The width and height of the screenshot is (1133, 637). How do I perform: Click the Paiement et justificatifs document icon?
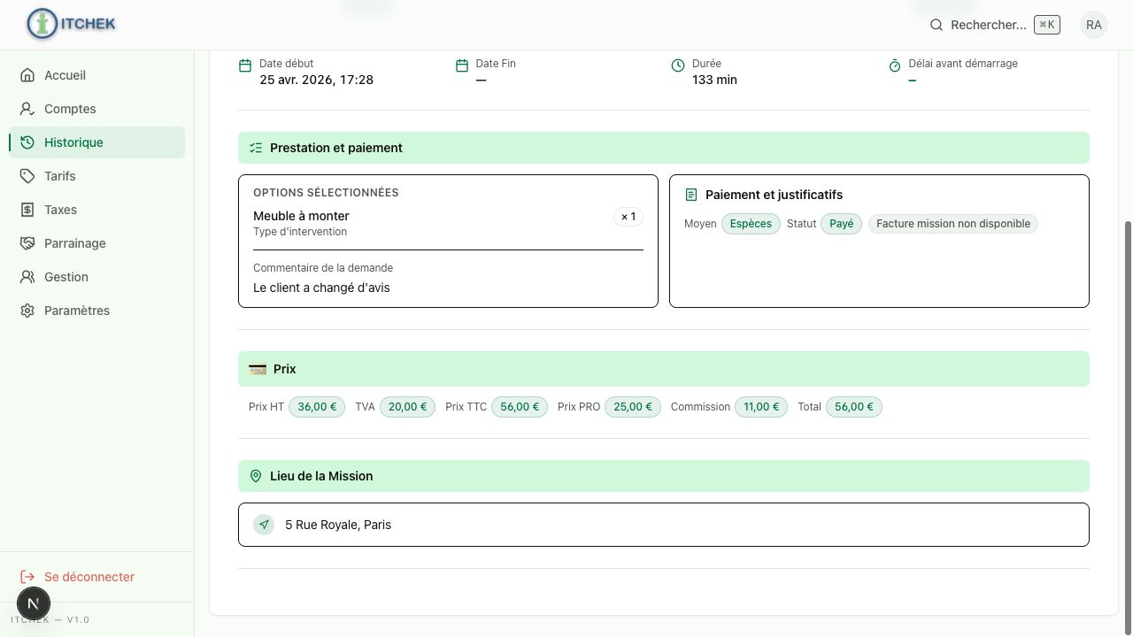[691, 195]
